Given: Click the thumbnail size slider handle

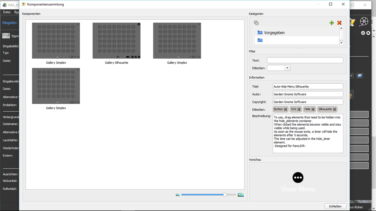Looking at the screenshot, I should click(x=225, y=195).
